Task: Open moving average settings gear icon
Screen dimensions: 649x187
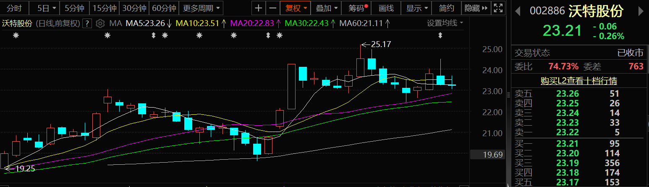Action: click(100, 23)
